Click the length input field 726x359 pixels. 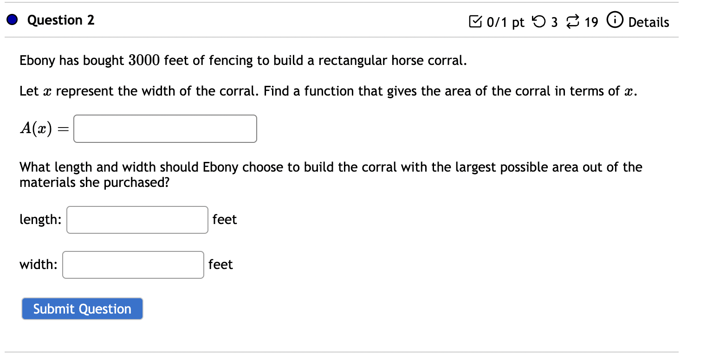(x=137, y=219)
